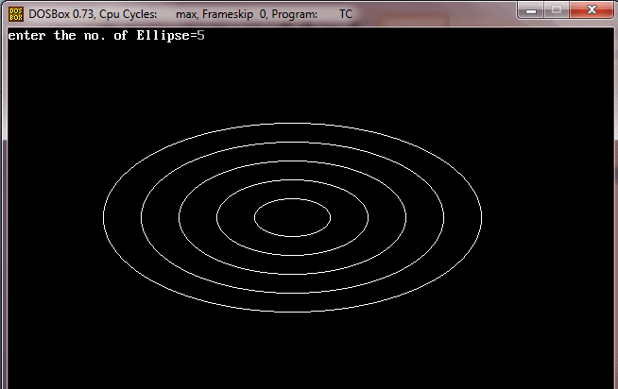Click the 'Frameskip 0' title text
Viewport: 618px width, 389px height.
pyautogui.click(x=234, y=14)
